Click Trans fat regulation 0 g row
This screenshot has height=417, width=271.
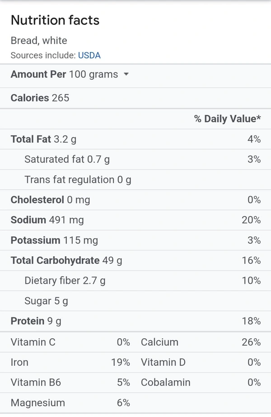[78, 180]
